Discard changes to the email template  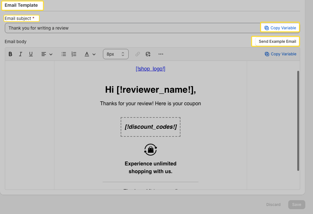click(x=273, y=204)
